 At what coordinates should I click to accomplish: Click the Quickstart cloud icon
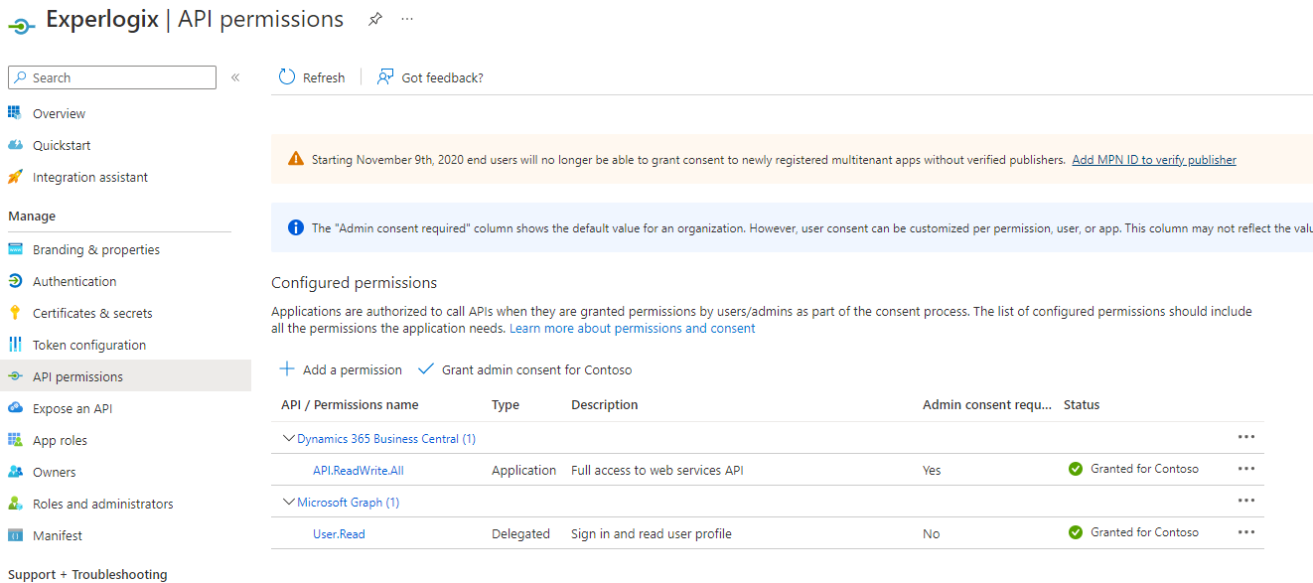(x=15, y=145)
